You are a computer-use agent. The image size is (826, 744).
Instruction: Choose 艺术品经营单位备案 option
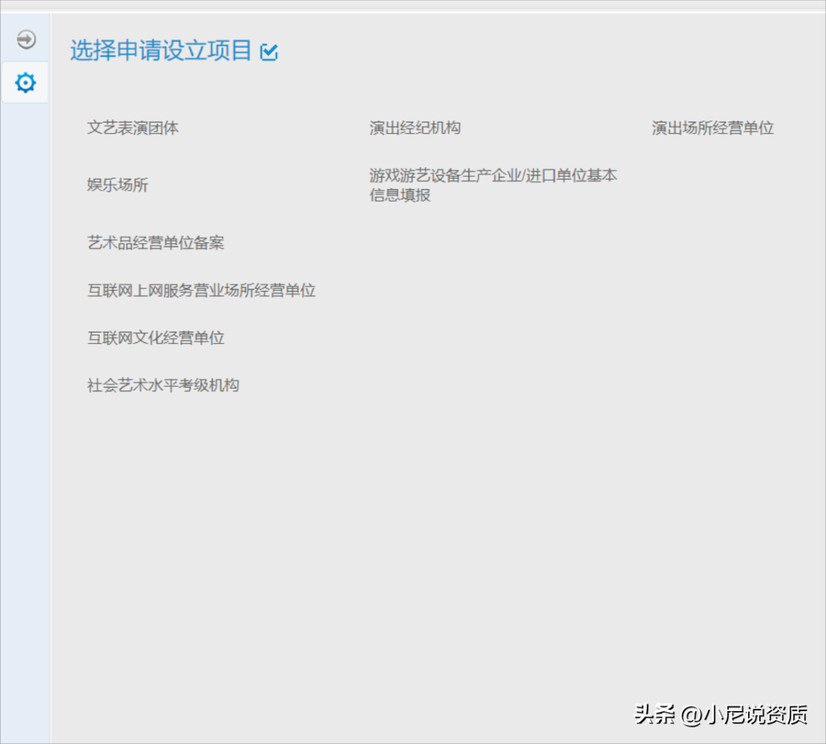coord(156,243)
